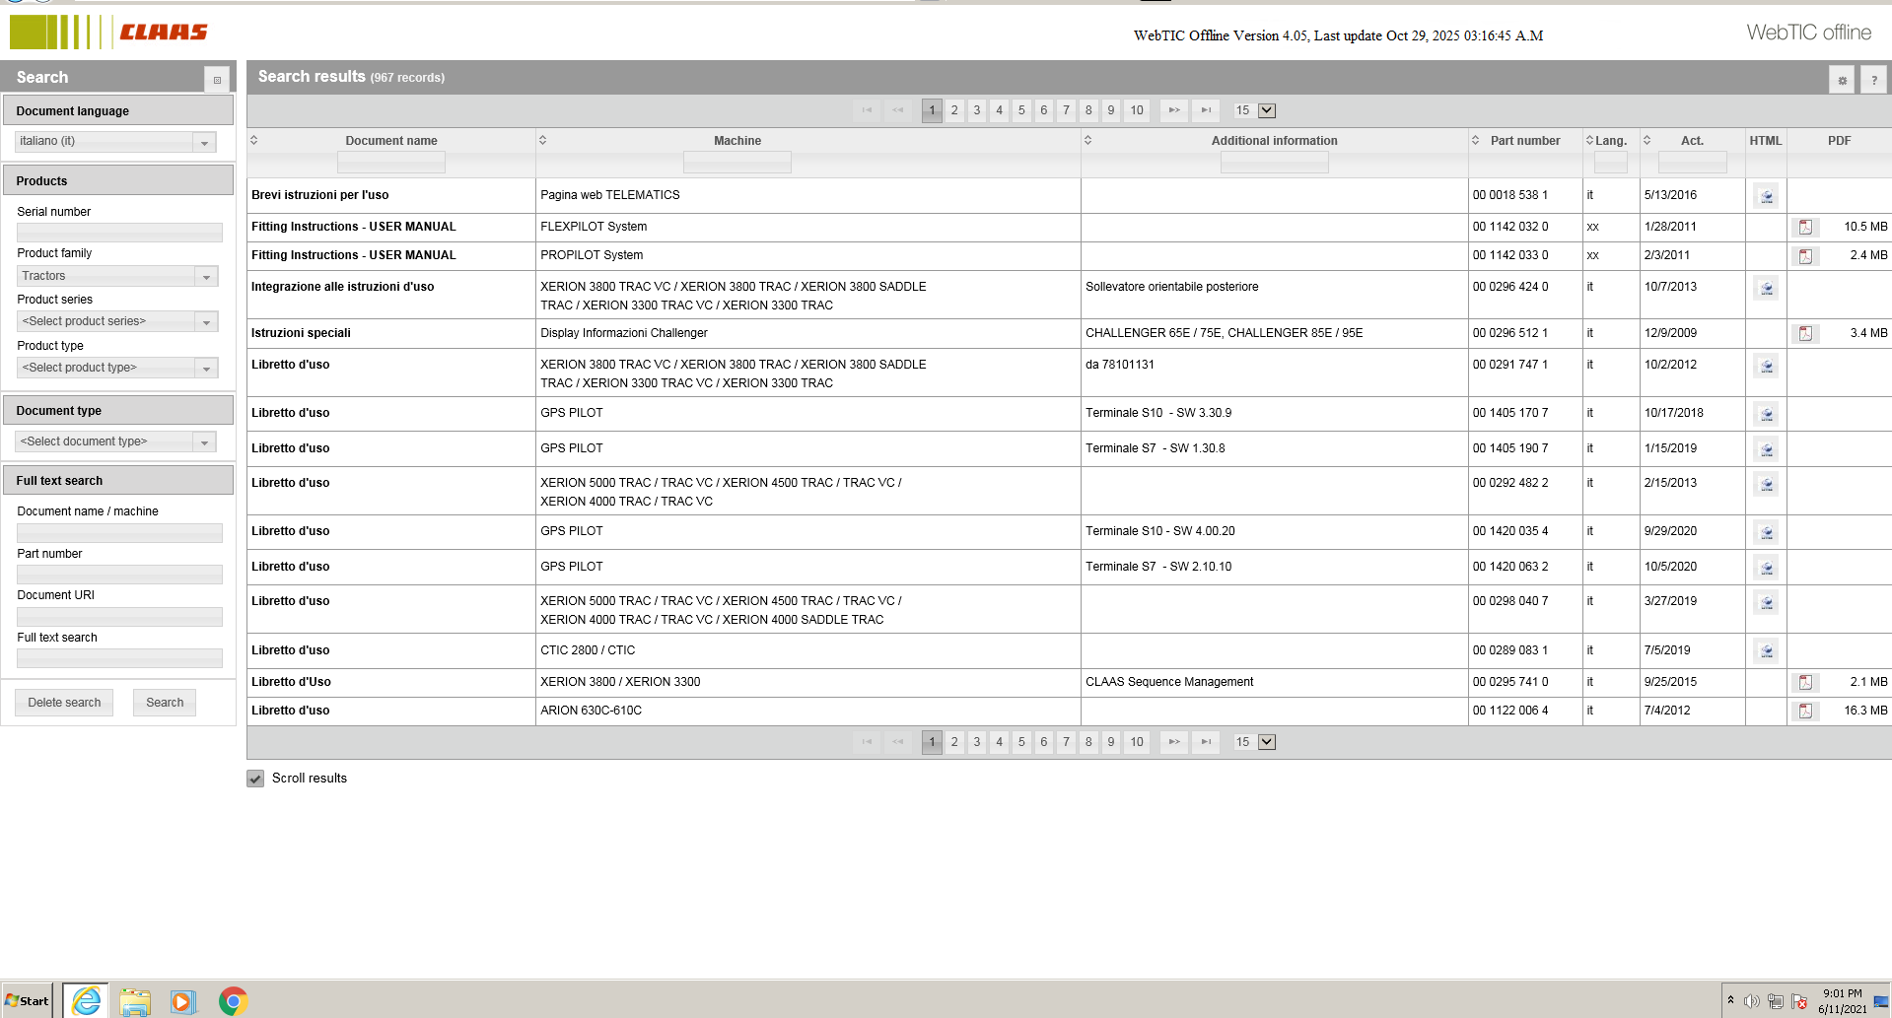Go to results page 5
Screen dimensions: 1892x1018
pyautogui.click(x=1020, y=110)
